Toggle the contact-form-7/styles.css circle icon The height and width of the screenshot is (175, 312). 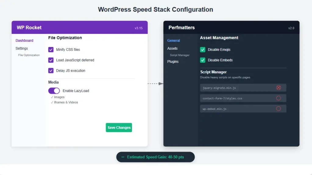click(x=278, y=98)
